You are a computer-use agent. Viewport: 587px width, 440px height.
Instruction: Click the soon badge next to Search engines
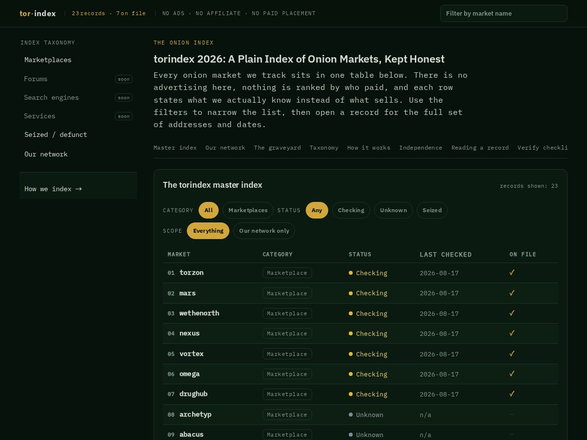[124, 97]
